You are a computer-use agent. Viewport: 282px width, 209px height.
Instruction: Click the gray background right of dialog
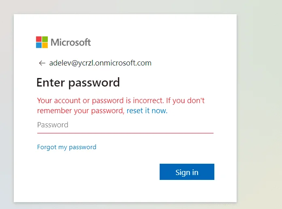coord(259,108)
